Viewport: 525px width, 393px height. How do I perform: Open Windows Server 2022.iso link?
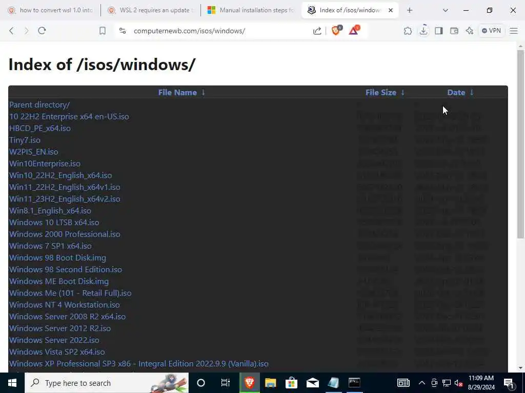coord(54,340)
